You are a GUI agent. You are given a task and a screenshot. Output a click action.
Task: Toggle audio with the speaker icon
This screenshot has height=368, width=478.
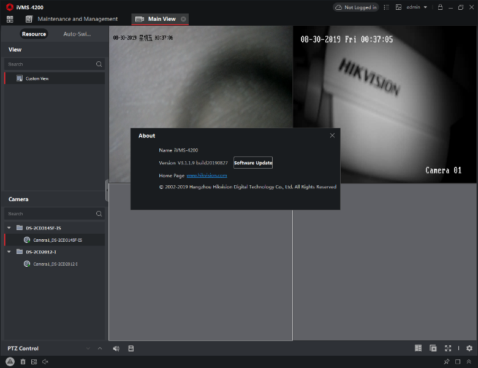pyautogui.click(x=116, y=348)
